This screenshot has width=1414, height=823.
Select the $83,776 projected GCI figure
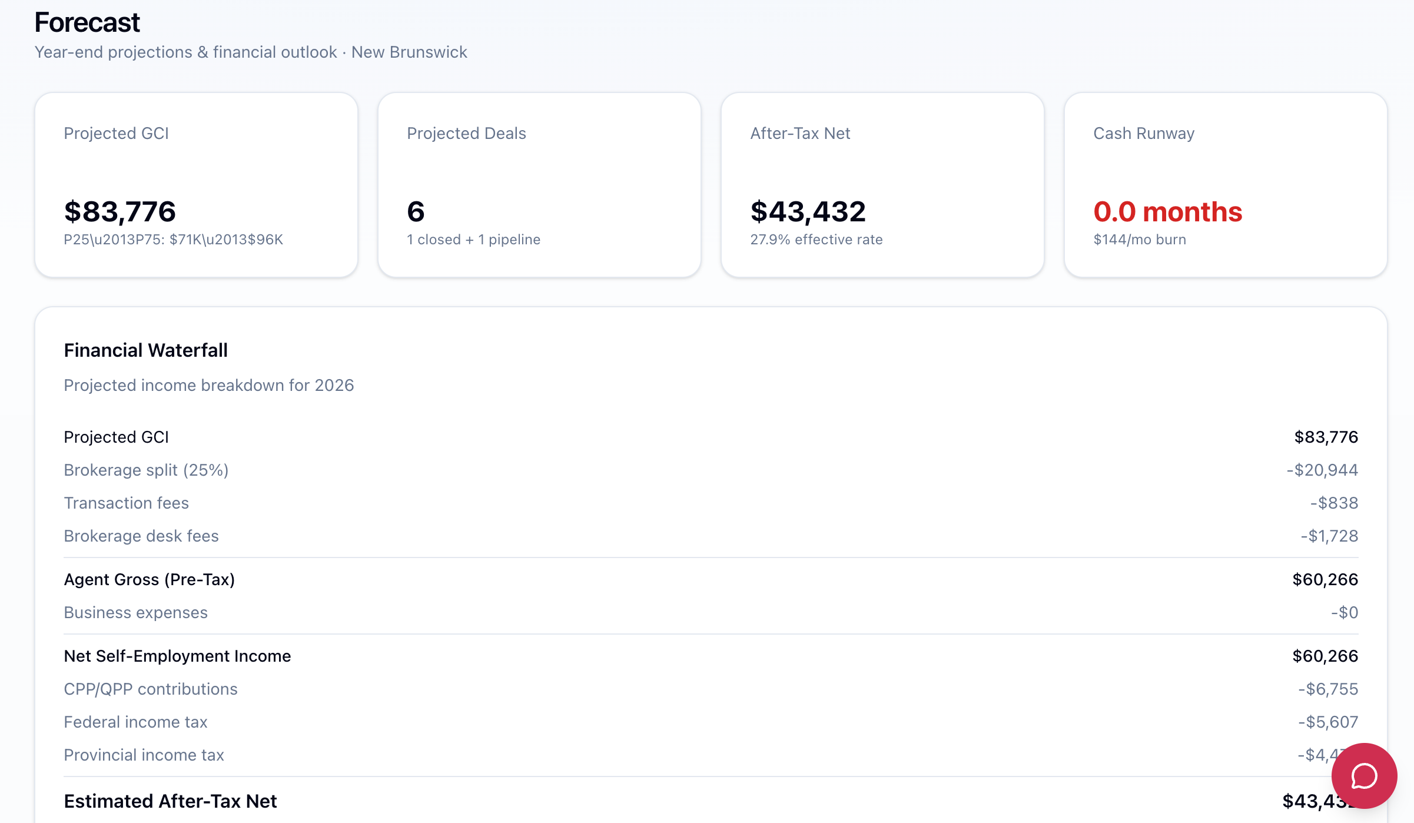pyautogui.click(x=120, y=211)
